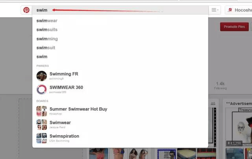Viewport: 252px width, 159px height.
Task: Open the Hocoshop profile button
Action: [239, 10]
